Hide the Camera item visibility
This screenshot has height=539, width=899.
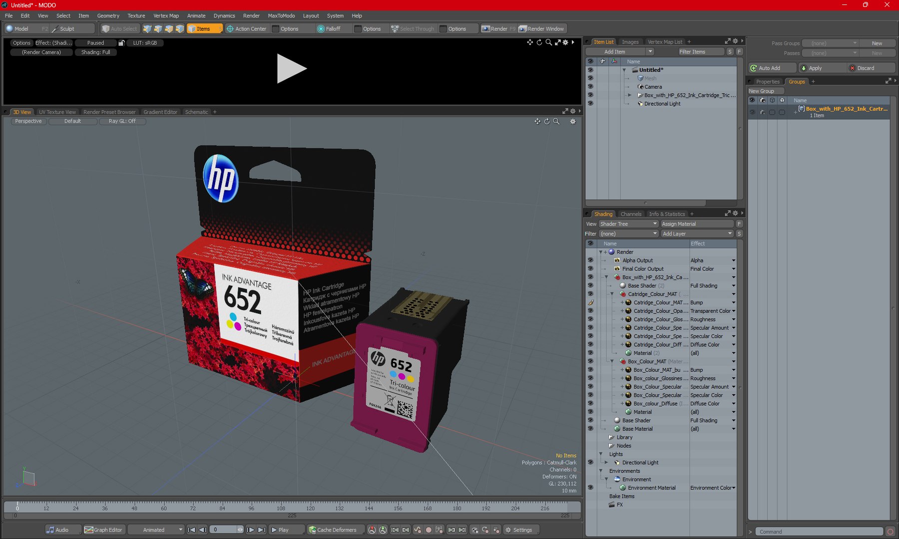pyautogui.click(x=590, y=87)
